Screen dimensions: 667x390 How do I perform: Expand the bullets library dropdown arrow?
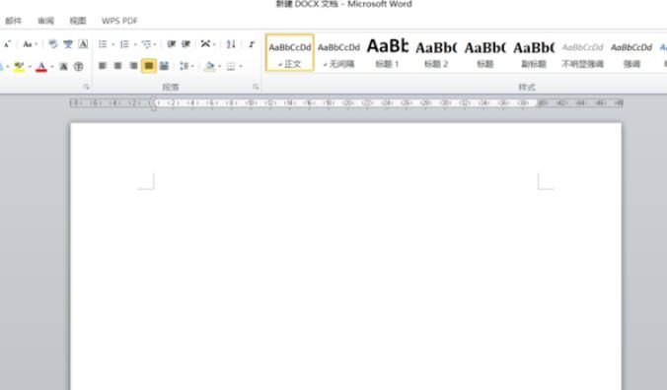pyautogui.click(x=112, y=44)
